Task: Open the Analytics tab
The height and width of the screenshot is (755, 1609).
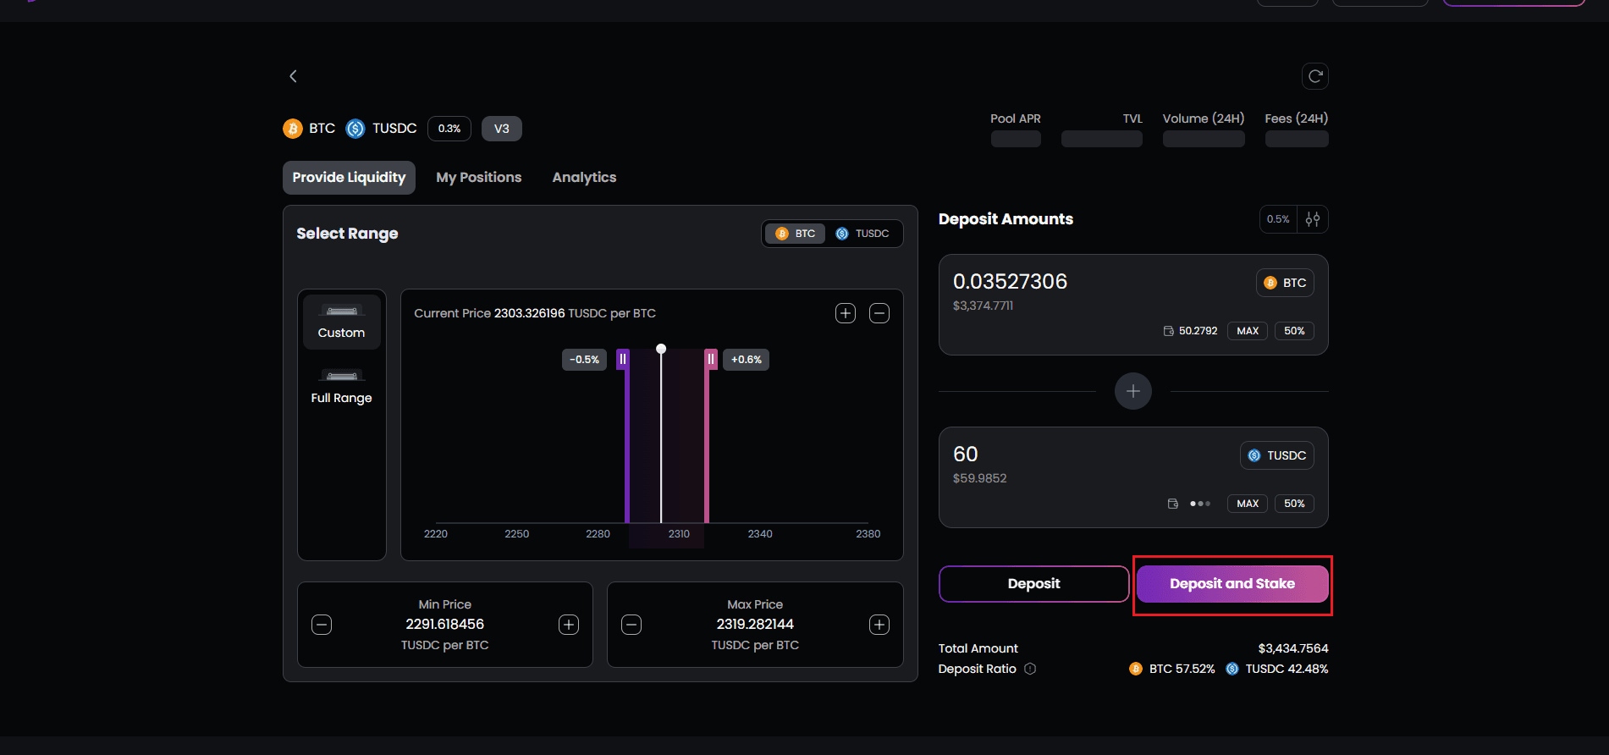Action: tap(584, 178)
